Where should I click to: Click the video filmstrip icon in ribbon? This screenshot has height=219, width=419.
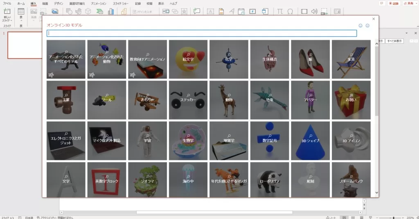[304, 11]
